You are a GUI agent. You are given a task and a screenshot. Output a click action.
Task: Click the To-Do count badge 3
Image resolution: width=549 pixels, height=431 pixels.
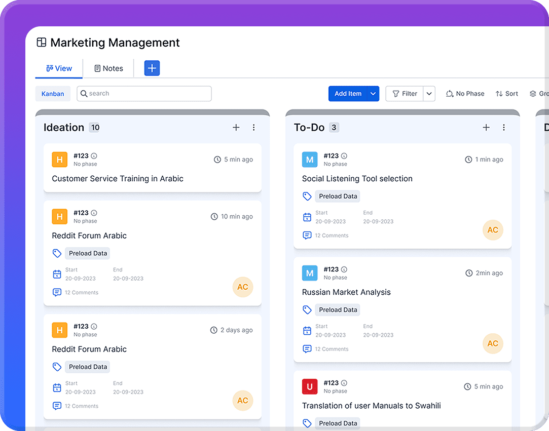pos(334,127)
